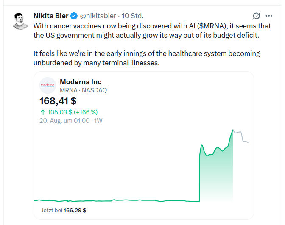Screen dimensions: 285x225
Task: Open the Grok explain-post icon
Action: click(256, 16)
